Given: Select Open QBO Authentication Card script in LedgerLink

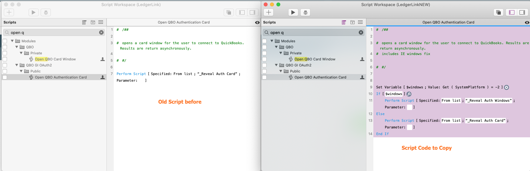Looking at the screenshot, I should tap(61, 77).
